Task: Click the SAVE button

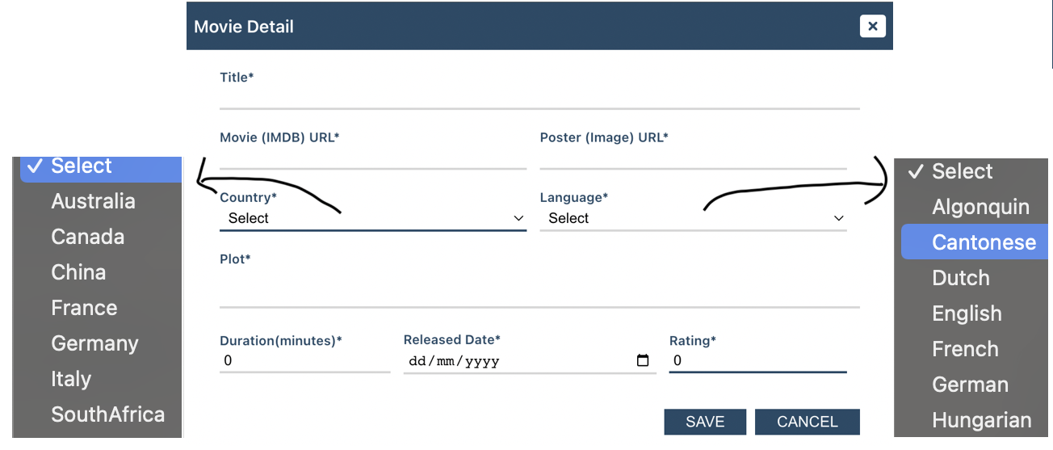Action: click(x=705, y=422)
